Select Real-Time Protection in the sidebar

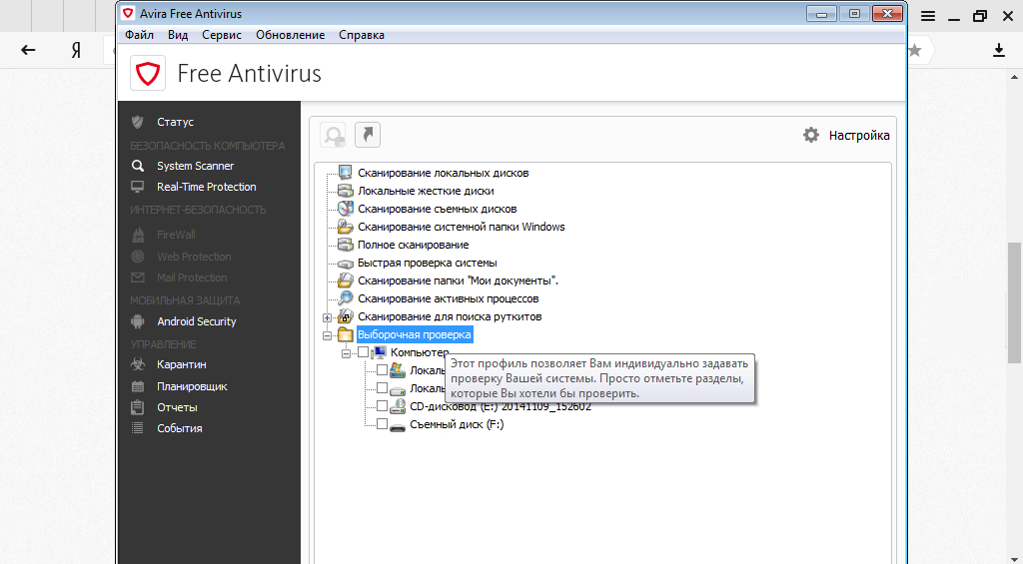pos(206,187)
